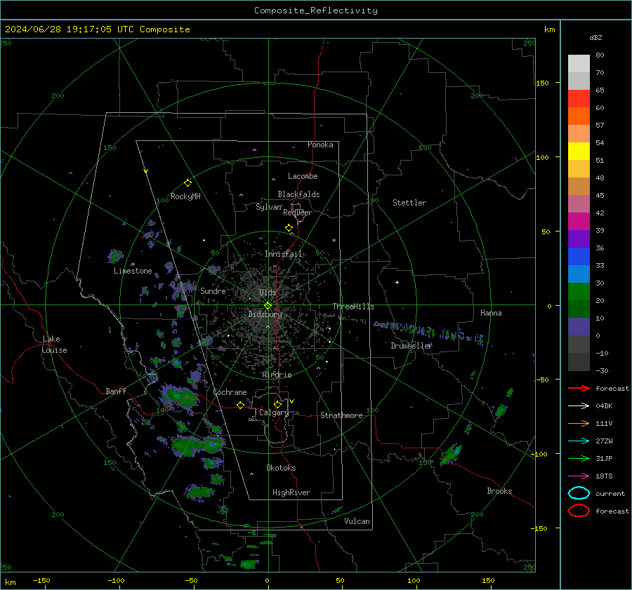
Task: Click the Banff city label
Action: pos(116,391)
